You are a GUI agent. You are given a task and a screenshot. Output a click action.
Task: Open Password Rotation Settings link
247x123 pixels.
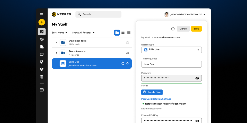[156, 99]
